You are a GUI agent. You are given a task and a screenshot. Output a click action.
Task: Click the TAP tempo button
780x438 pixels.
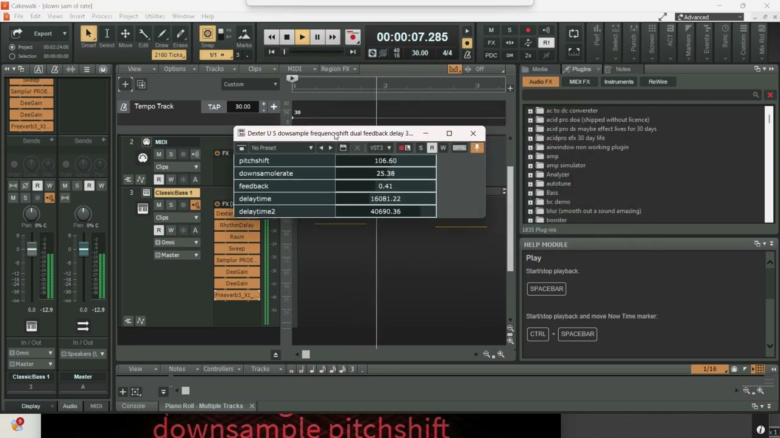pos(214,106)
